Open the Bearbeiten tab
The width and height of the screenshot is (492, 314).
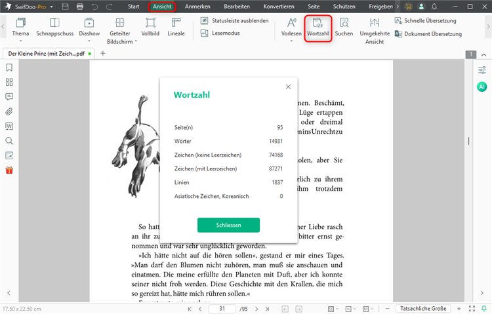coord(237,7)
